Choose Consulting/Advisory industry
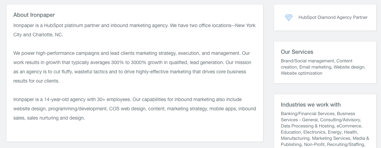This screenshot has height=148, width=381. coord(340,120)
